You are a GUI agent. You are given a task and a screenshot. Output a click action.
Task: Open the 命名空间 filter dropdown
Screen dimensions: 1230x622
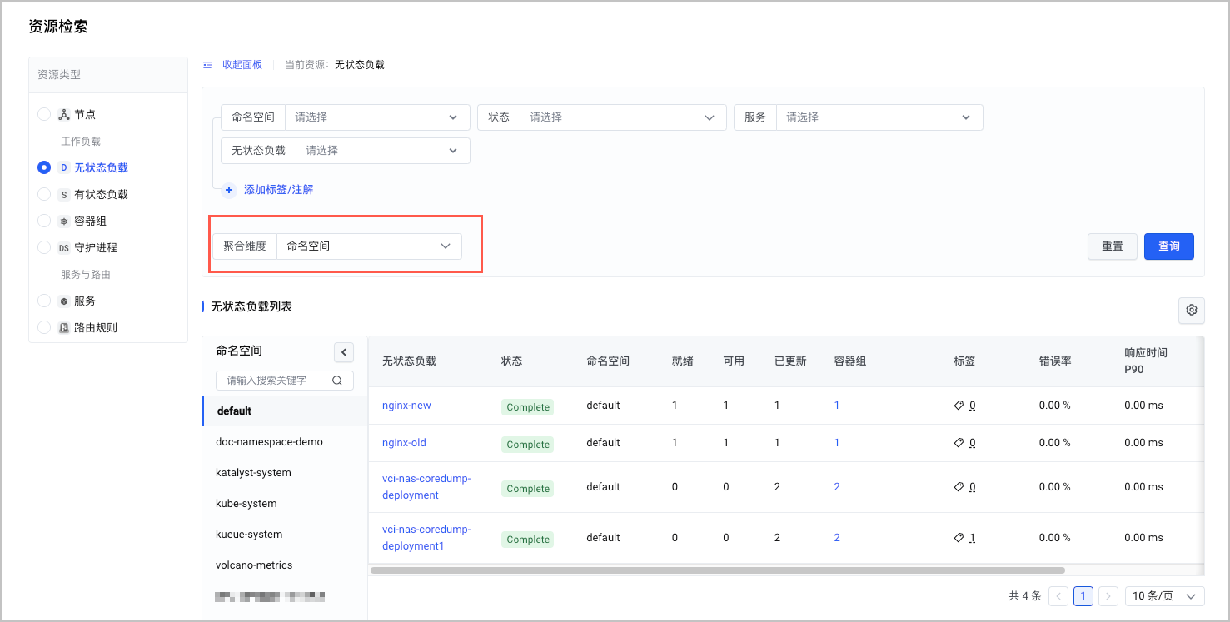tap(377, 117)
